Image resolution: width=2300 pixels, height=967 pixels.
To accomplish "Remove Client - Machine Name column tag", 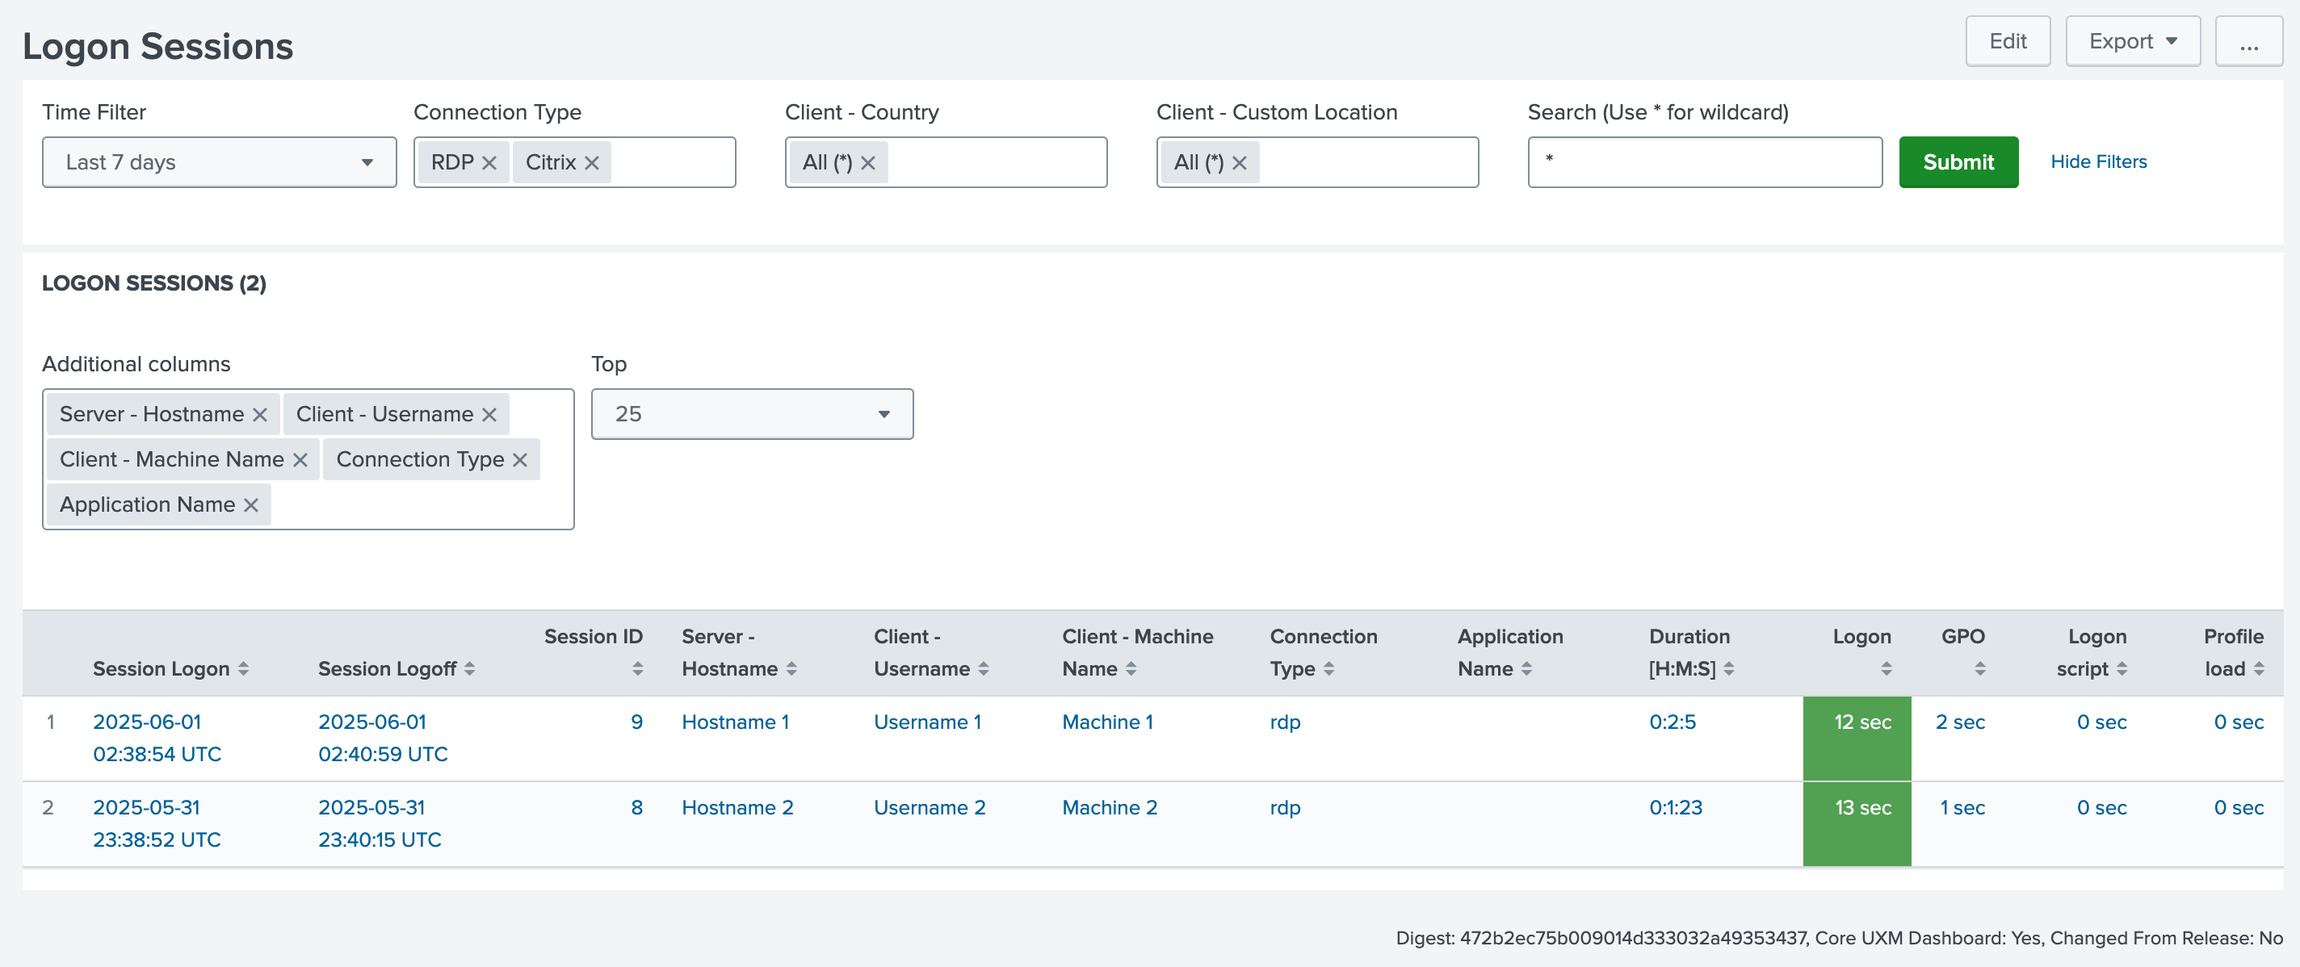I will 300,459.
